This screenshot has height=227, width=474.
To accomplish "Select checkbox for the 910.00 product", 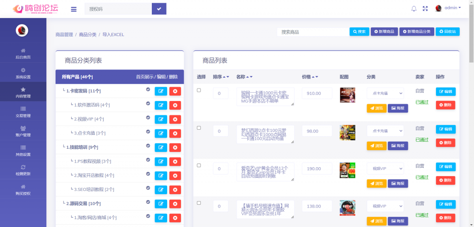I will click(x=199, y=90).
